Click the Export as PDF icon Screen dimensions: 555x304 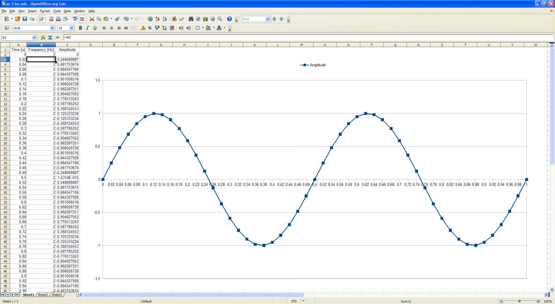[51, 19]
